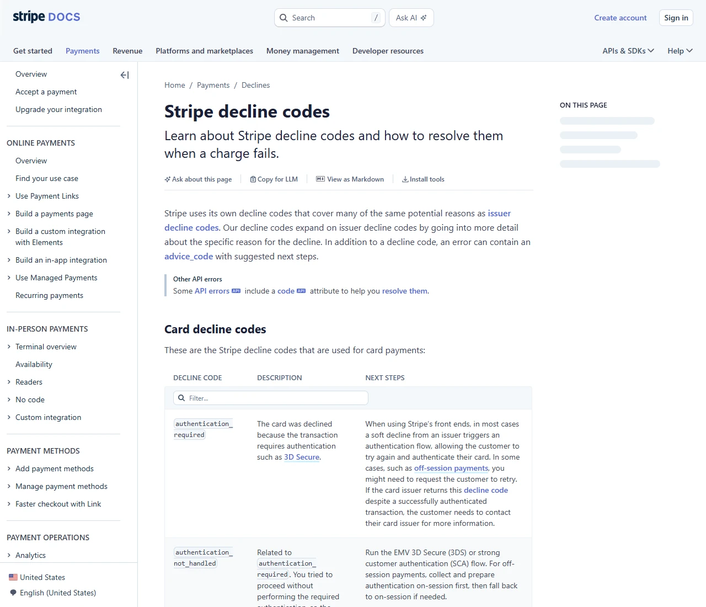
Task: Switch to the Revenue tab
Action: click(x=127, y=51)
